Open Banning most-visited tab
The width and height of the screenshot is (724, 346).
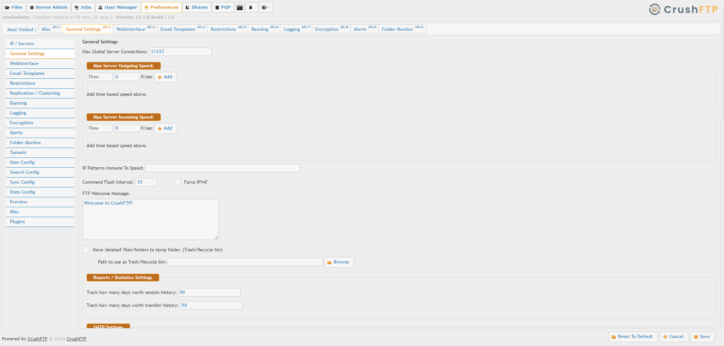264,29
